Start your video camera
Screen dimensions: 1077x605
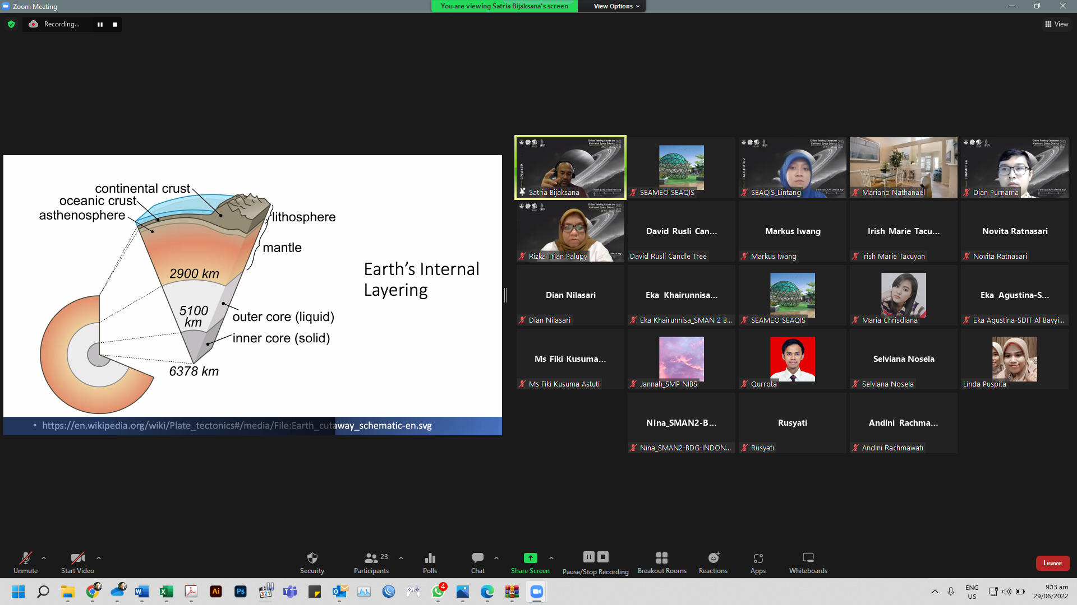click(77, 562)
